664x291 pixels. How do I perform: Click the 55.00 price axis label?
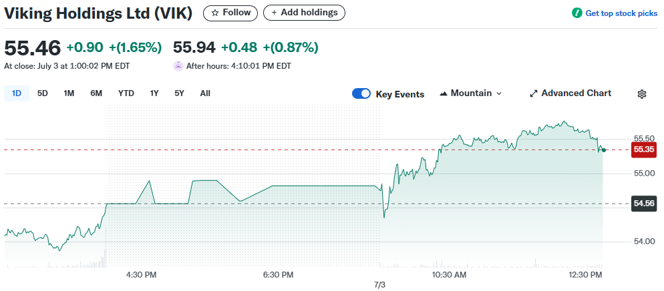(x=644, y=174)
